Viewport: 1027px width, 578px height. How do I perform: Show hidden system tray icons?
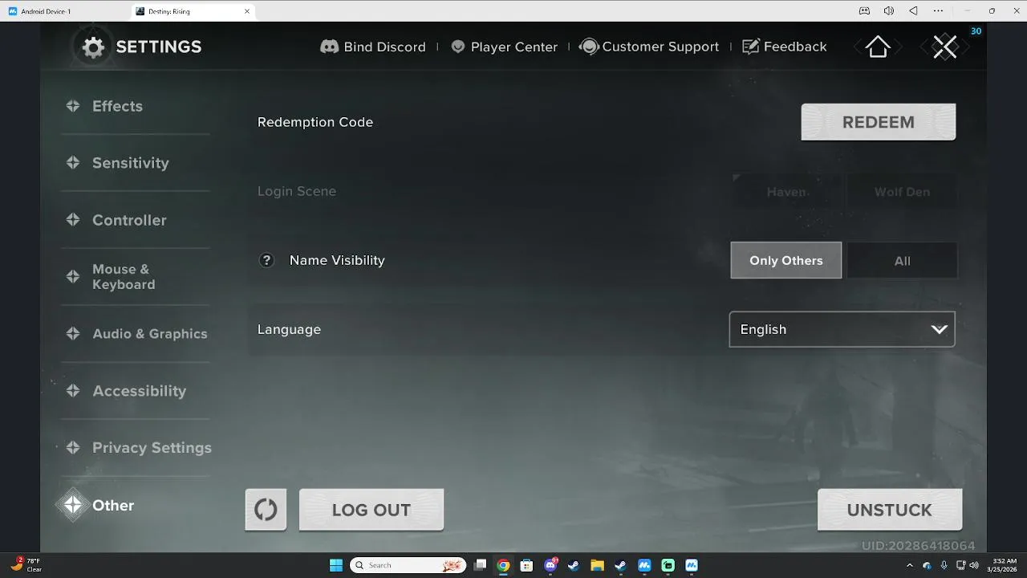910,565
